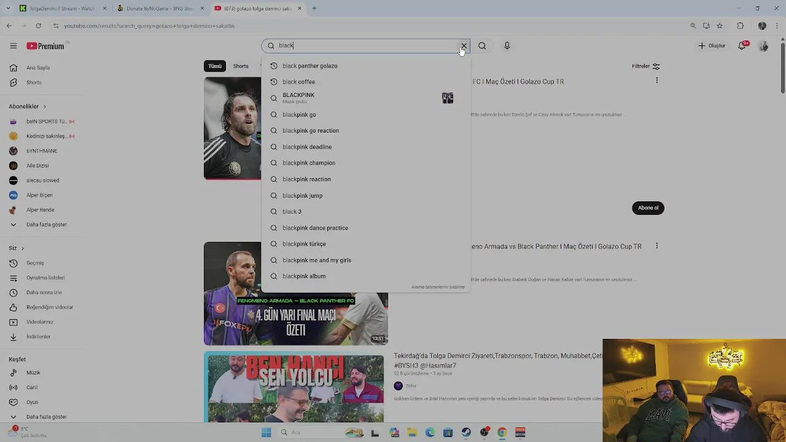Open Daha sonra izle list
The image size is (786, 442).
44,292
